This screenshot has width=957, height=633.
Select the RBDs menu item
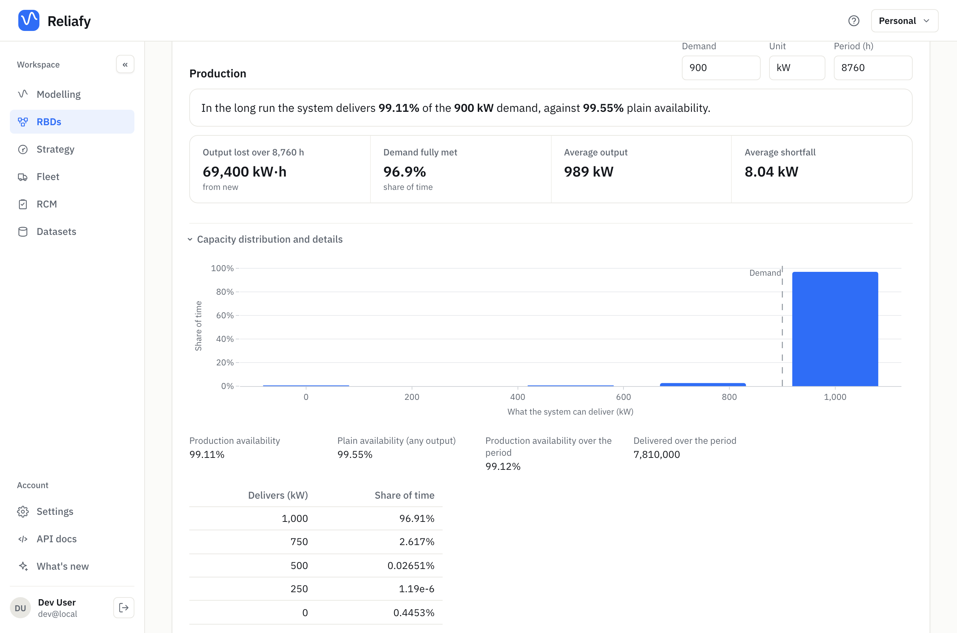72,122
